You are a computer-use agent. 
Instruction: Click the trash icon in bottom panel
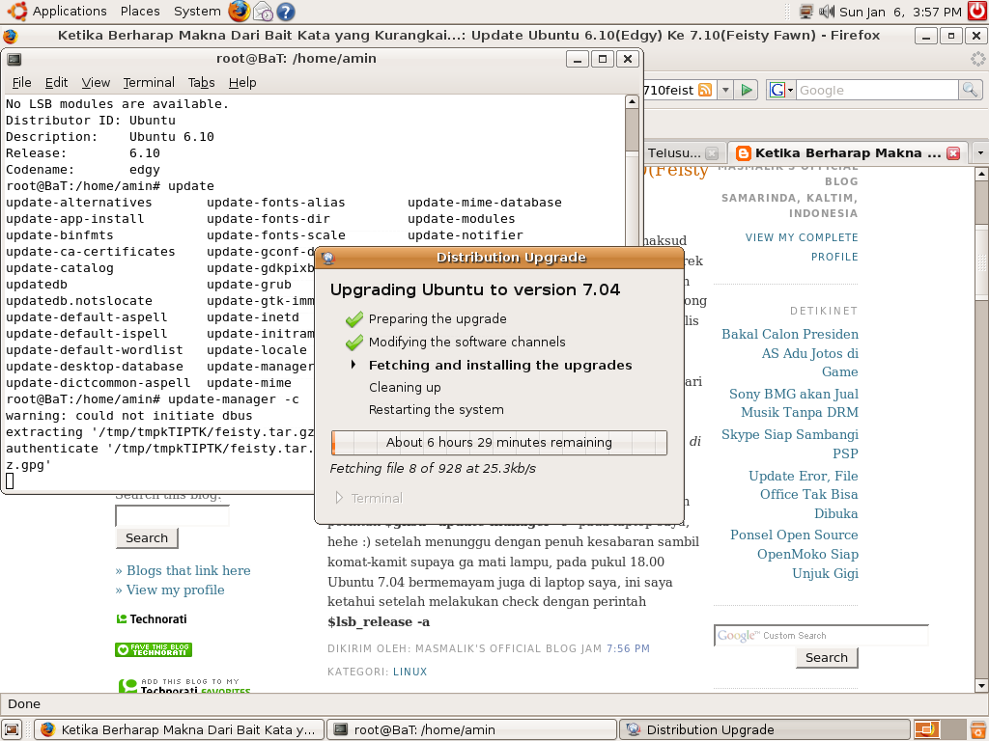(x=978, y=729)
